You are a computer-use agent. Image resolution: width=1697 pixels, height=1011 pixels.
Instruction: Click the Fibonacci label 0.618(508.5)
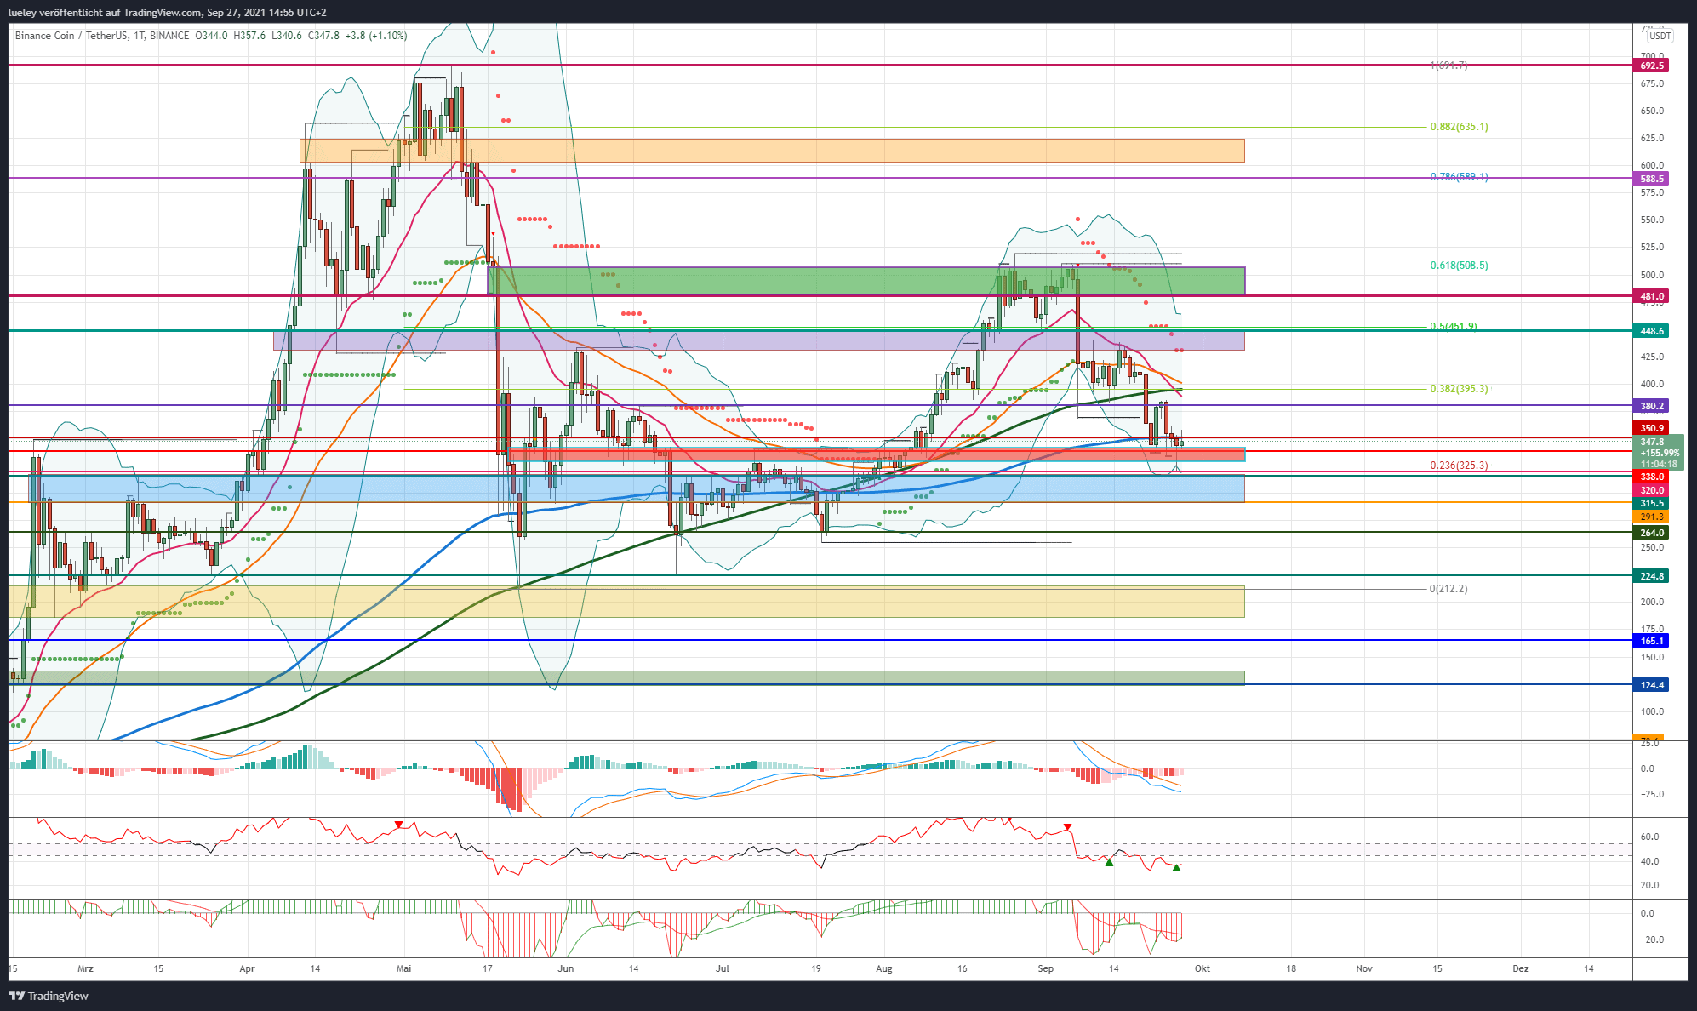pos(1459,266)
